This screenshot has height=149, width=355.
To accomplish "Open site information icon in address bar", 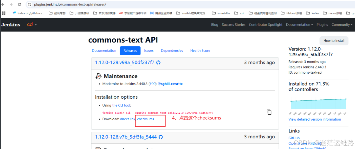I will point(29,4).
